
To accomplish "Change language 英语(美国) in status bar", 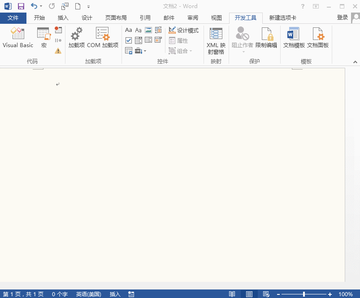I will point(88,294).
